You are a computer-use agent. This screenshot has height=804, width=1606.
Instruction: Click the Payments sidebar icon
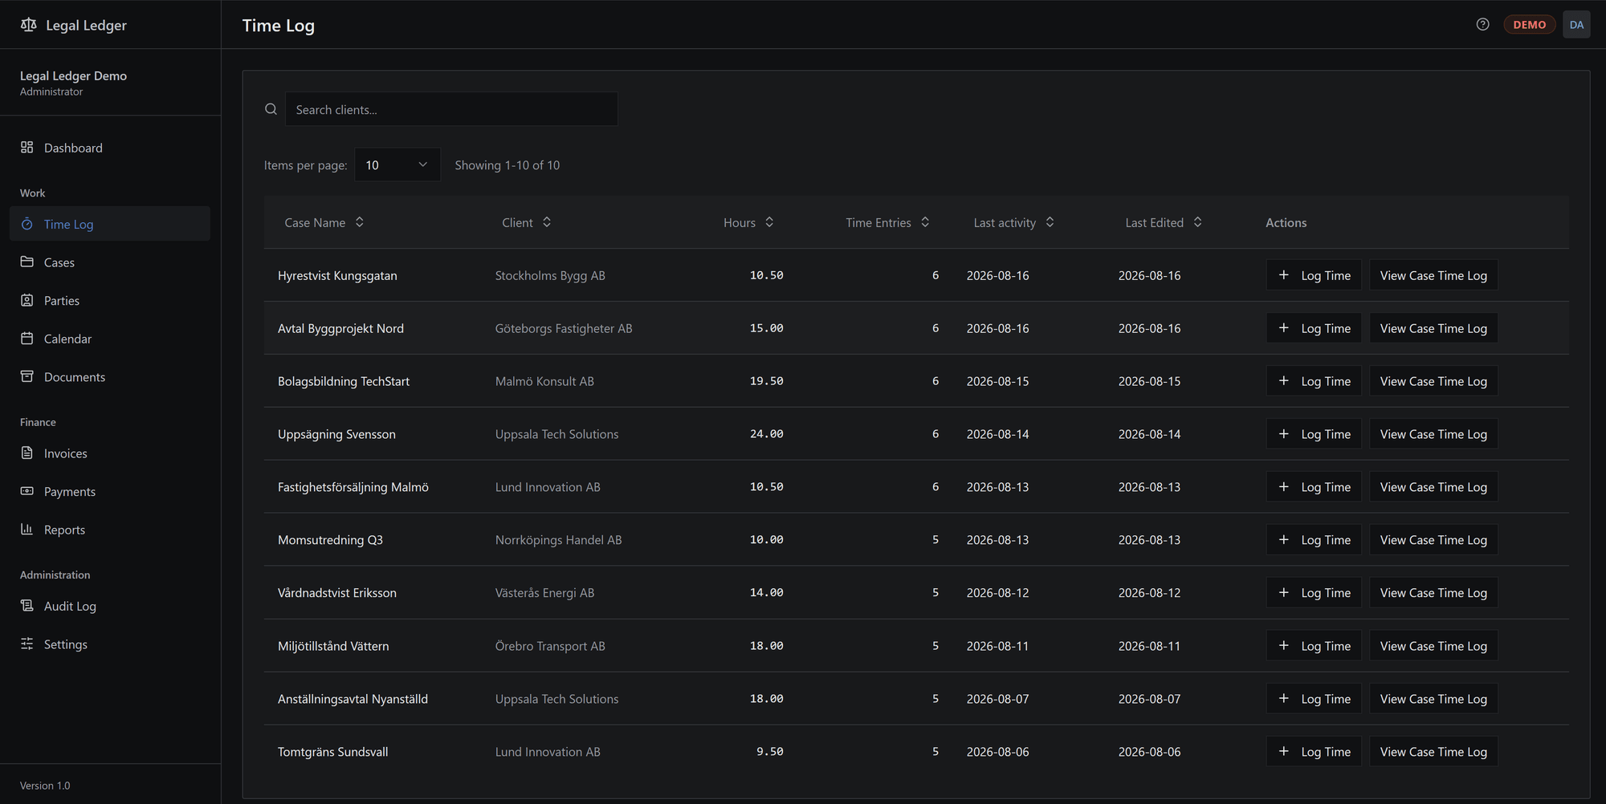(27, 491)
